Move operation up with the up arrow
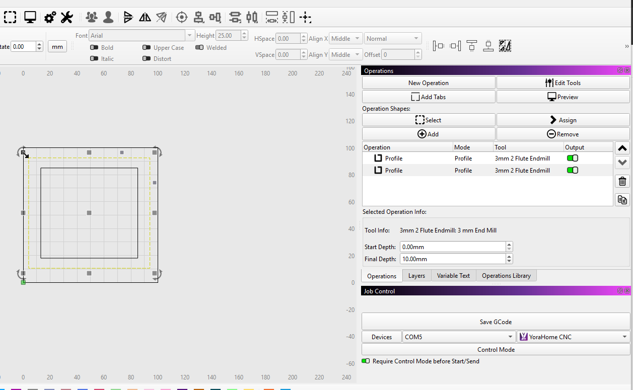Screen dimensions: 633x390 (622, 148)
